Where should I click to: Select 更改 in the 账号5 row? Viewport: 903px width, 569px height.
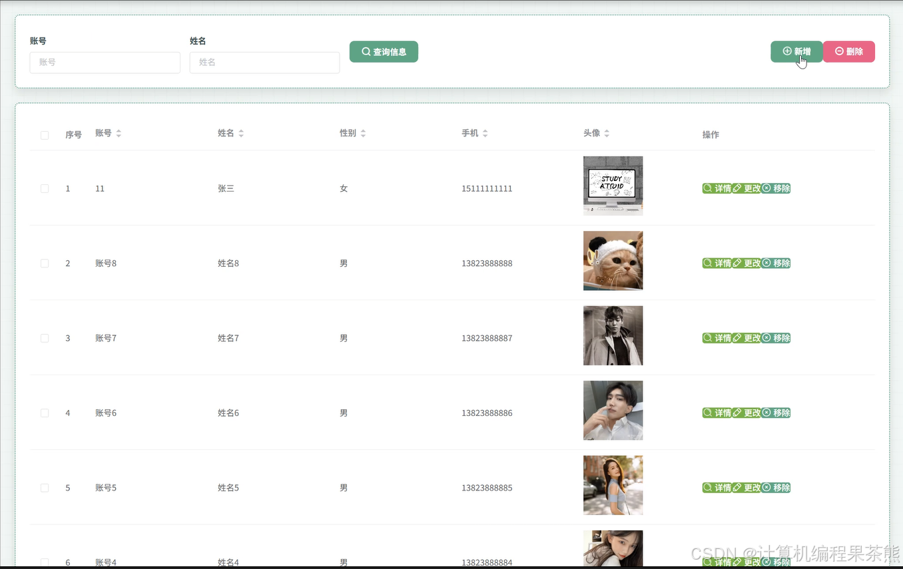coord(747,488)
